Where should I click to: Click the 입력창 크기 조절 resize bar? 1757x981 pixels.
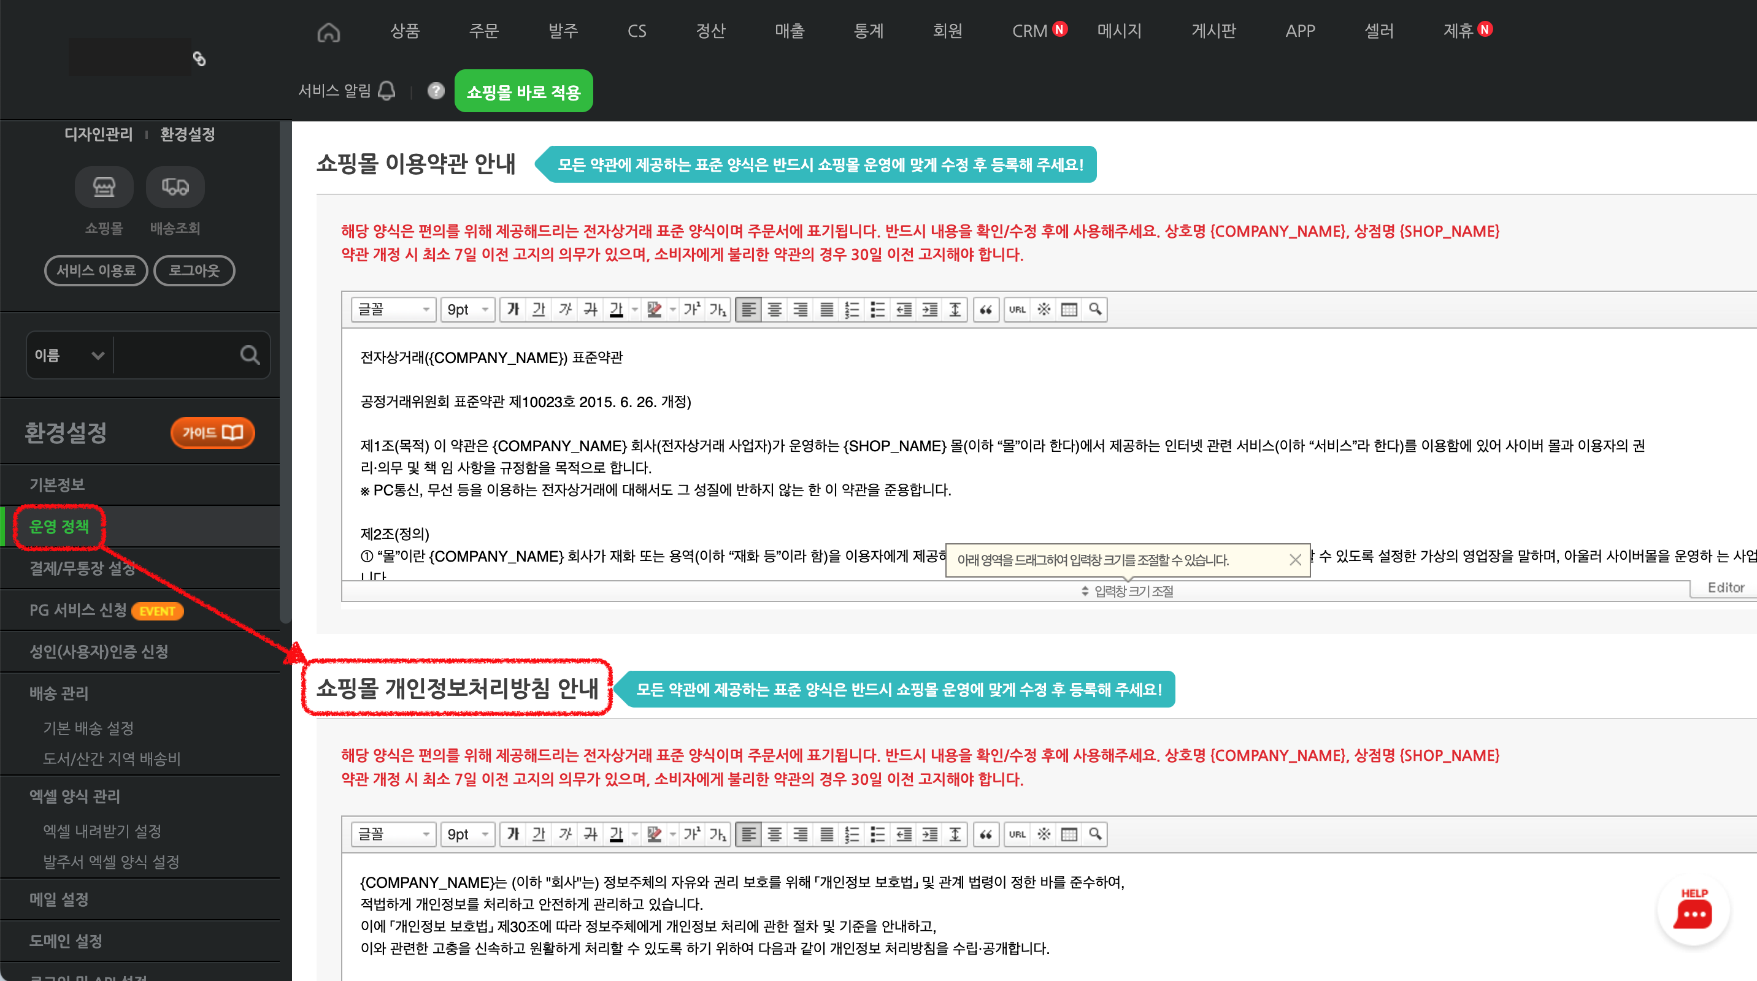(x=1127, y=590)
